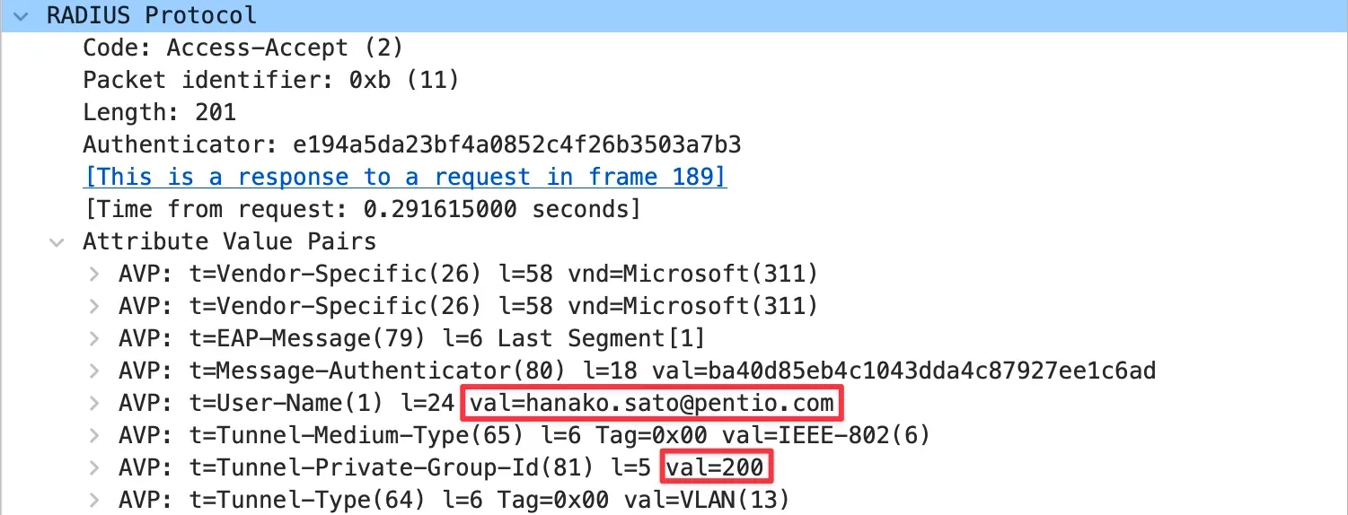The image size is (1348, 515).
Task: Expand the second Vendor-Specific Microsoft AVP arrow
Action: [x=93, y=307]
